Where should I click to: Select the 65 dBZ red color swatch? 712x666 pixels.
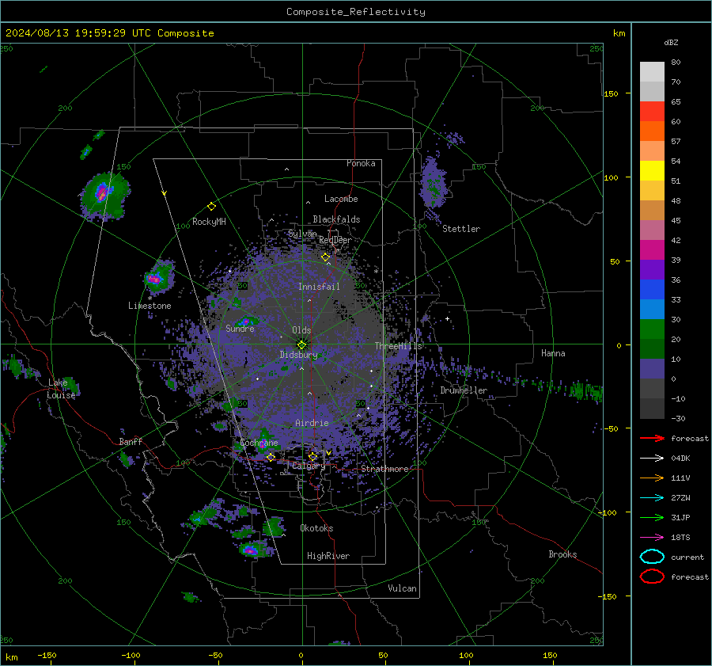[x=652, y=112]
